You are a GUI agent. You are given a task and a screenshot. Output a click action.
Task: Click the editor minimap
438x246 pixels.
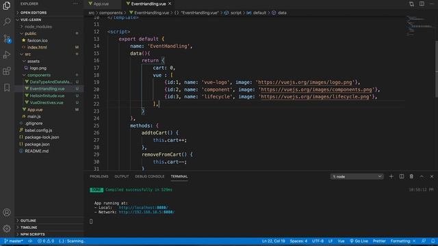420,27
